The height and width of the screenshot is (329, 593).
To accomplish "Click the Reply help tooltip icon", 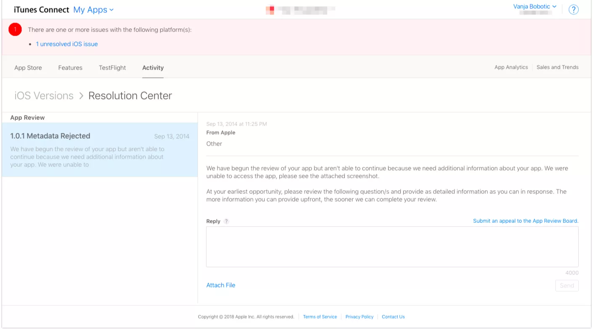I will coord(226,221).
